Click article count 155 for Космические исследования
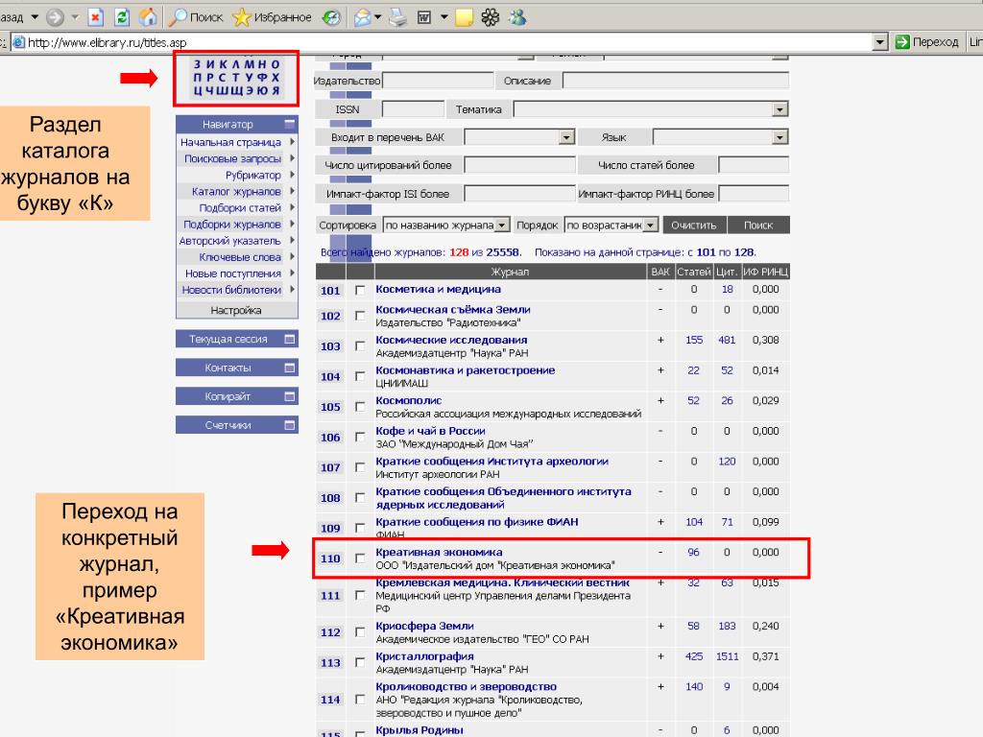 [x=693, y=340]
